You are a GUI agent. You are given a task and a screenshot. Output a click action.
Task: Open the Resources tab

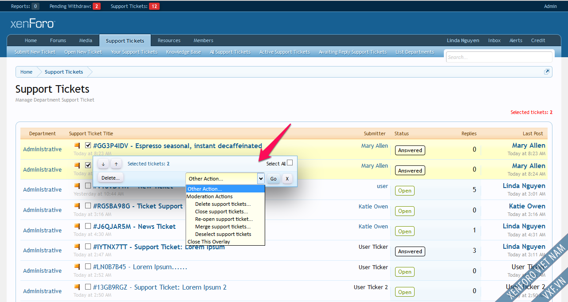click(x=169, y=40)
